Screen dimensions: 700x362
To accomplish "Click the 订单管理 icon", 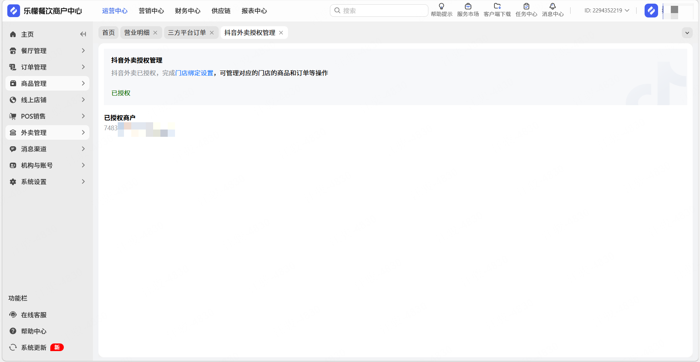I will (x=13, y=67).
